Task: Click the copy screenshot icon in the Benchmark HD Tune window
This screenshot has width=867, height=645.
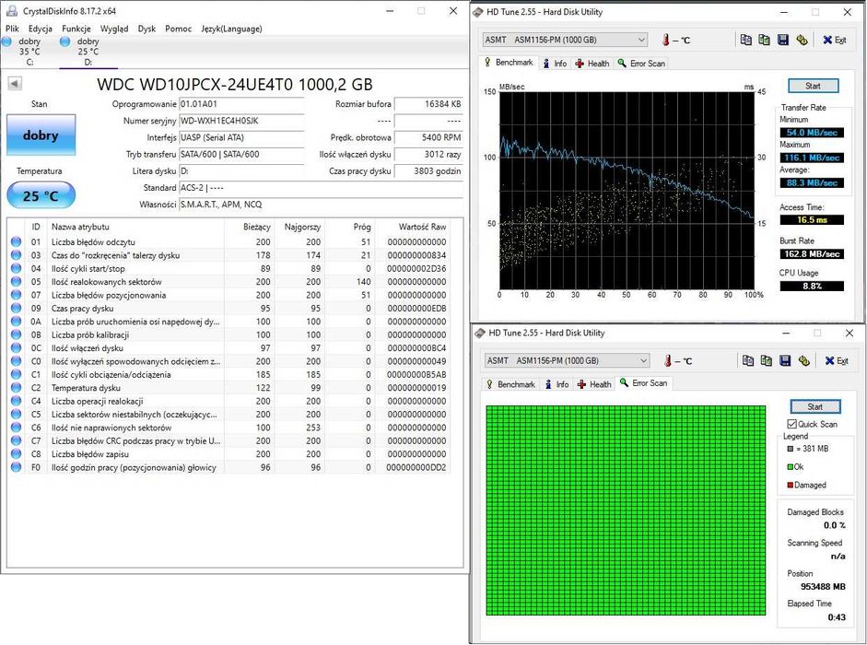Action: [x=764, y=40]
